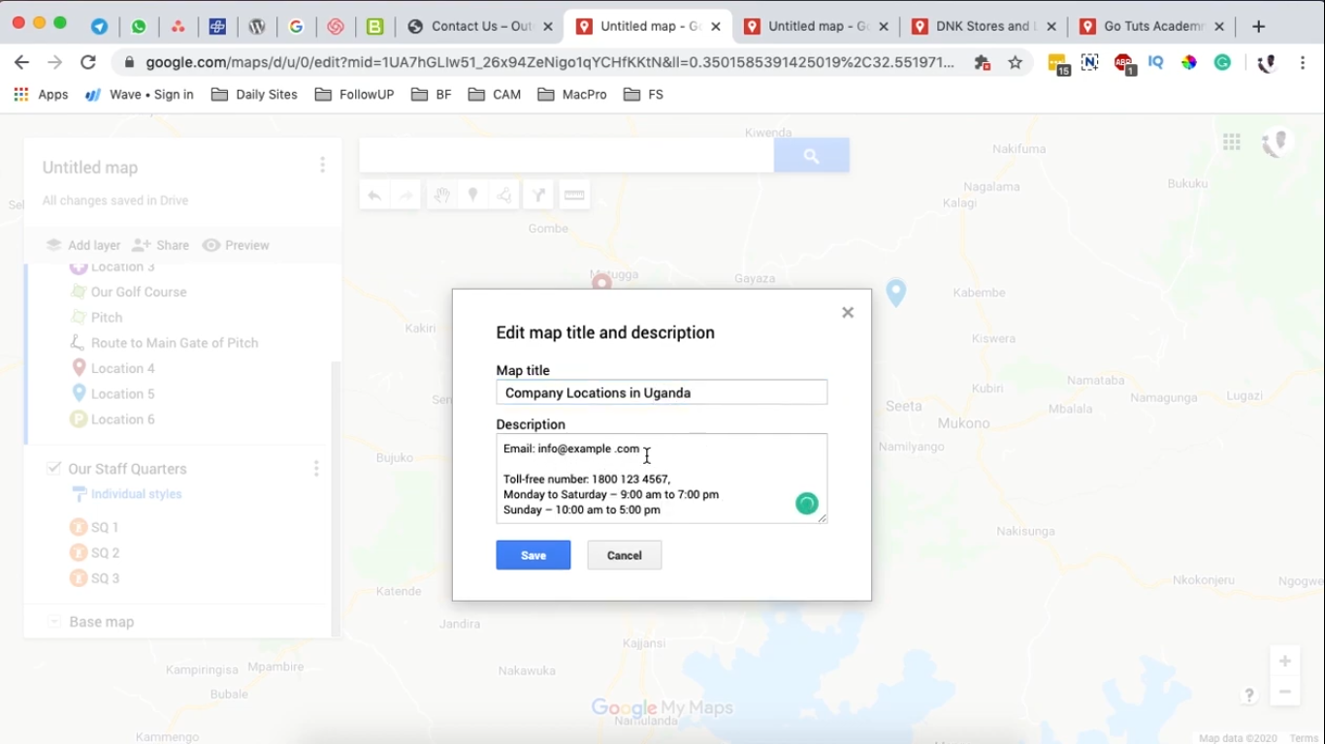This screenshot has width=1325, height=744.
Task: Open a new browser tab
Action: [1259, 26]
